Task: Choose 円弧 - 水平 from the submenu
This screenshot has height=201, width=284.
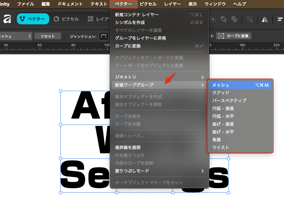Action: click(x=223, y=116)
